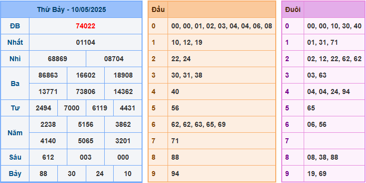Select the Nhì prize label
Screen dimensions: 366x183
pyautogui.click(x=15, y=59)
